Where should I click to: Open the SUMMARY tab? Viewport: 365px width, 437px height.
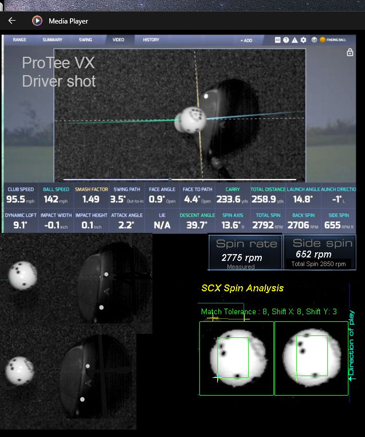52,40
